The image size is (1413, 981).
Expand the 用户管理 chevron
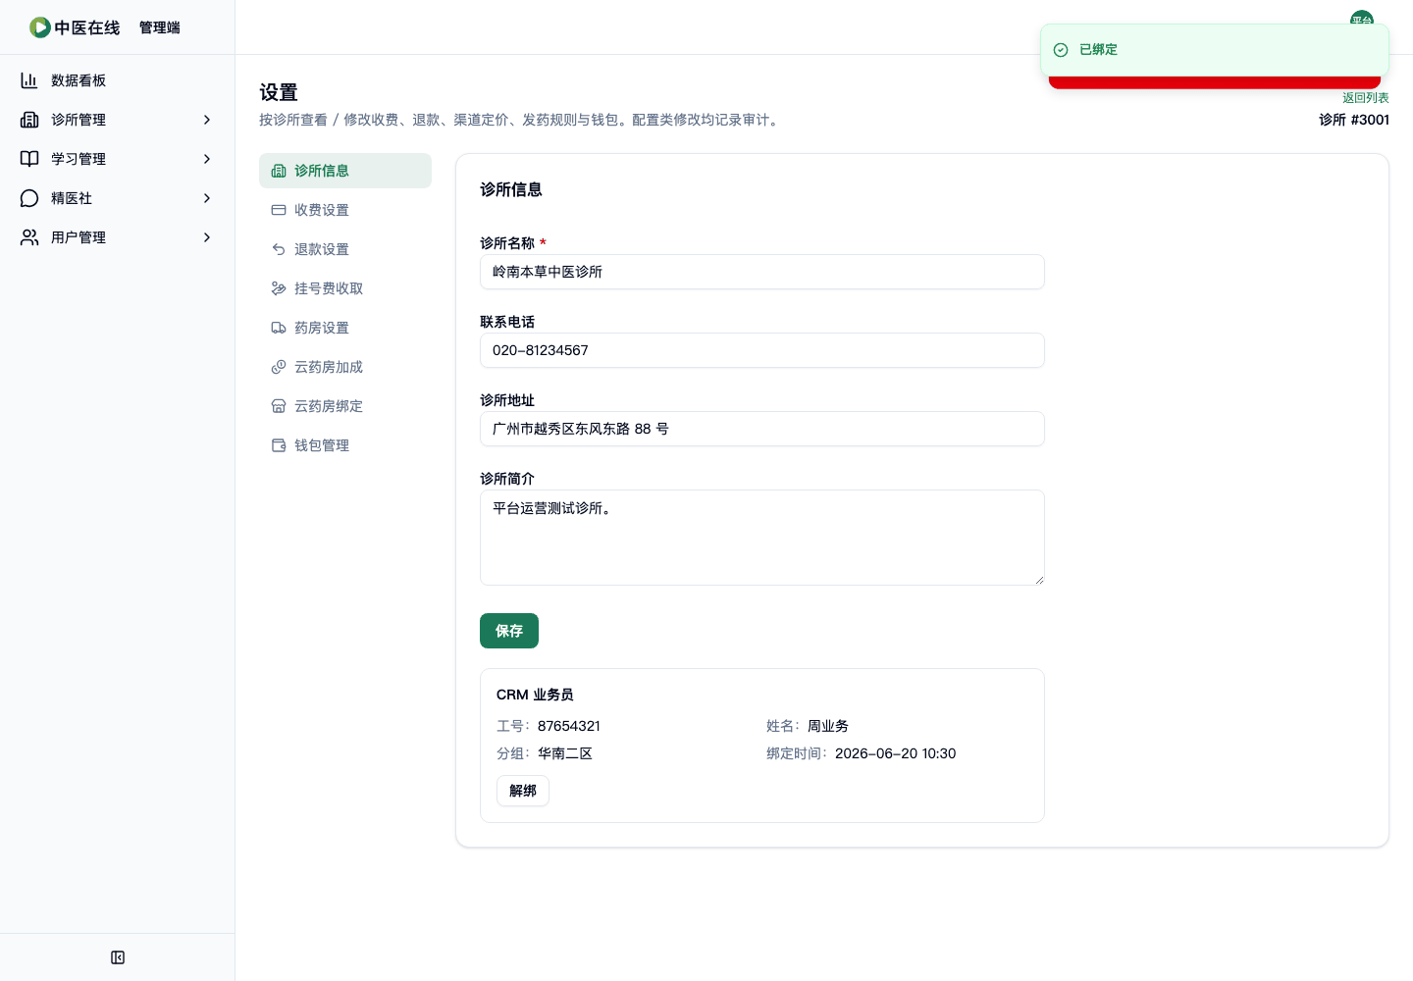point(207,237)
